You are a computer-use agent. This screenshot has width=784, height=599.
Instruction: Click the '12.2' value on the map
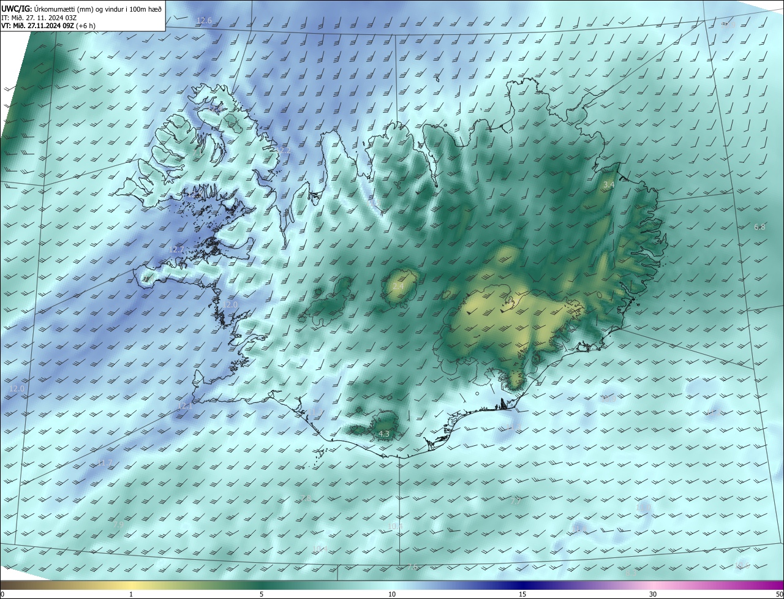coord(283,150)
